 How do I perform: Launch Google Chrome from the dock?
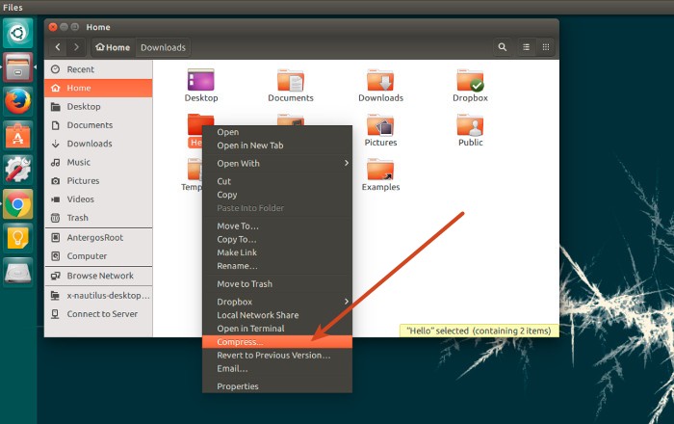[17, 204]
